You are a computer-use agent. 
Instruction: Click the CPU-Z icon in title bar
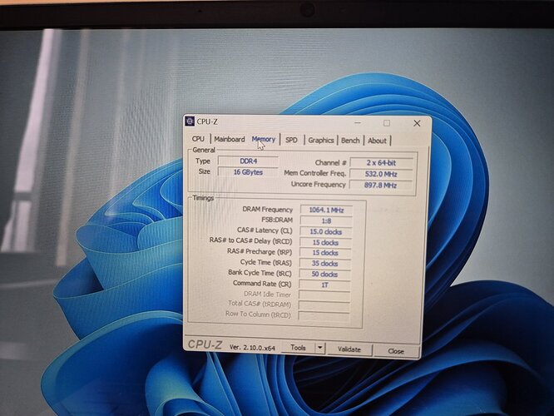click(x=190, y=121)
